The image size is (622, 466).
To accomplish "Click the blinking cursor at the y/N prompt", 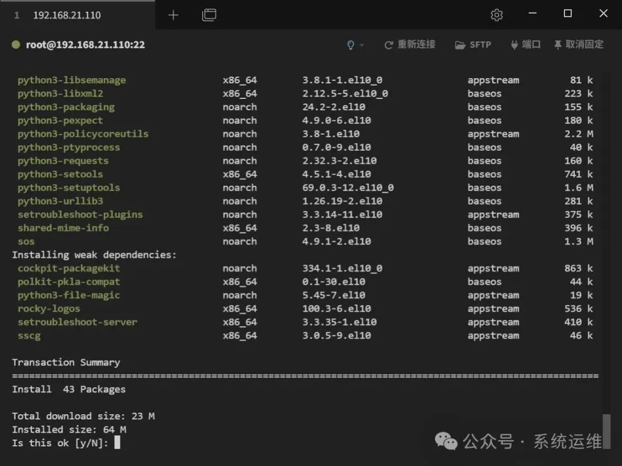I will [x=116, y=443].
